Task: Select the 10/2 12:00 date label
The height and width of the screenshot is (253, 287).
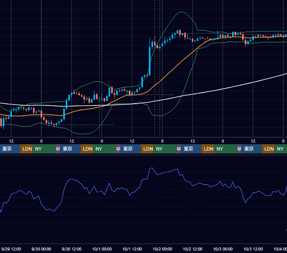Action: click(x=192, y=249)
